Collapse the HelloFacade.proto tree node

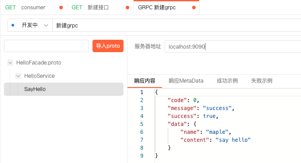click(x=10, y=63)
